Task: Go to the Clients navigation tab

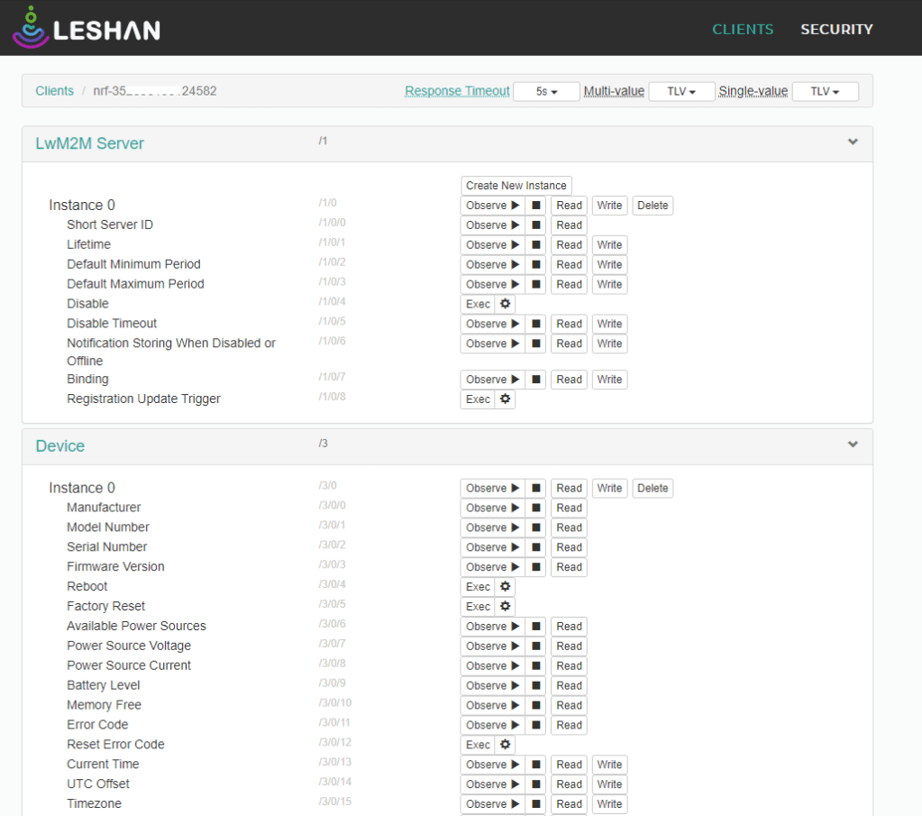Action: (743, 29)
